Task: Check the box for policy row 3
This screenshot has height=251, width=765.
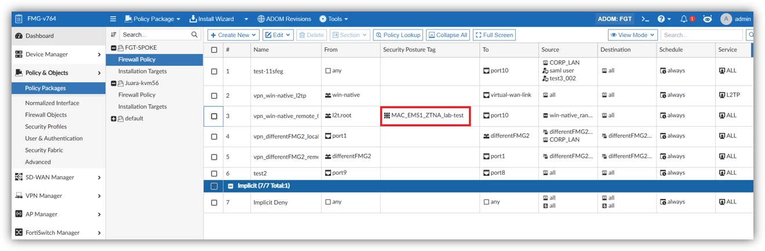Action: pos(214,116)
